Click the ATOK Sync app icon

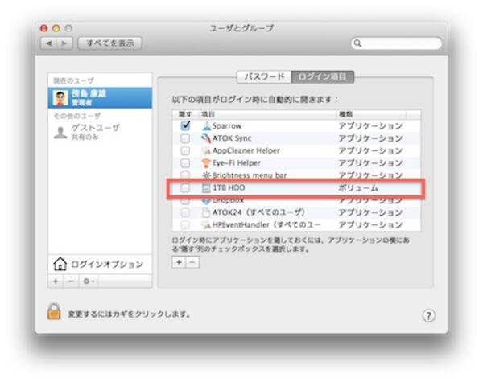[206, 138]
